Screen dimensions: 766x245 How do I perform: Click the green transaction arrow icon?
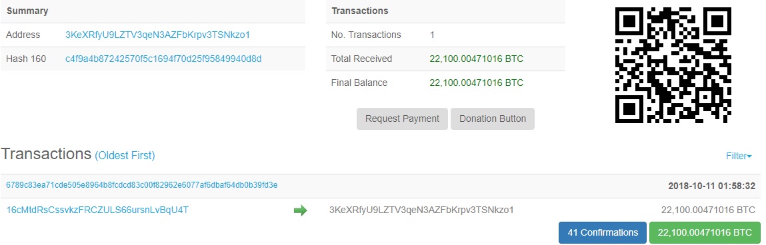pos(300,210)
